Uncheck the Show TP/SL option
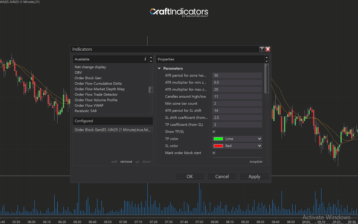The image size is (358, 224). point(214,132)
